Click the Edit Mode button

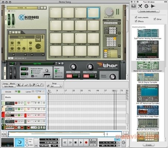click(9, 86)
